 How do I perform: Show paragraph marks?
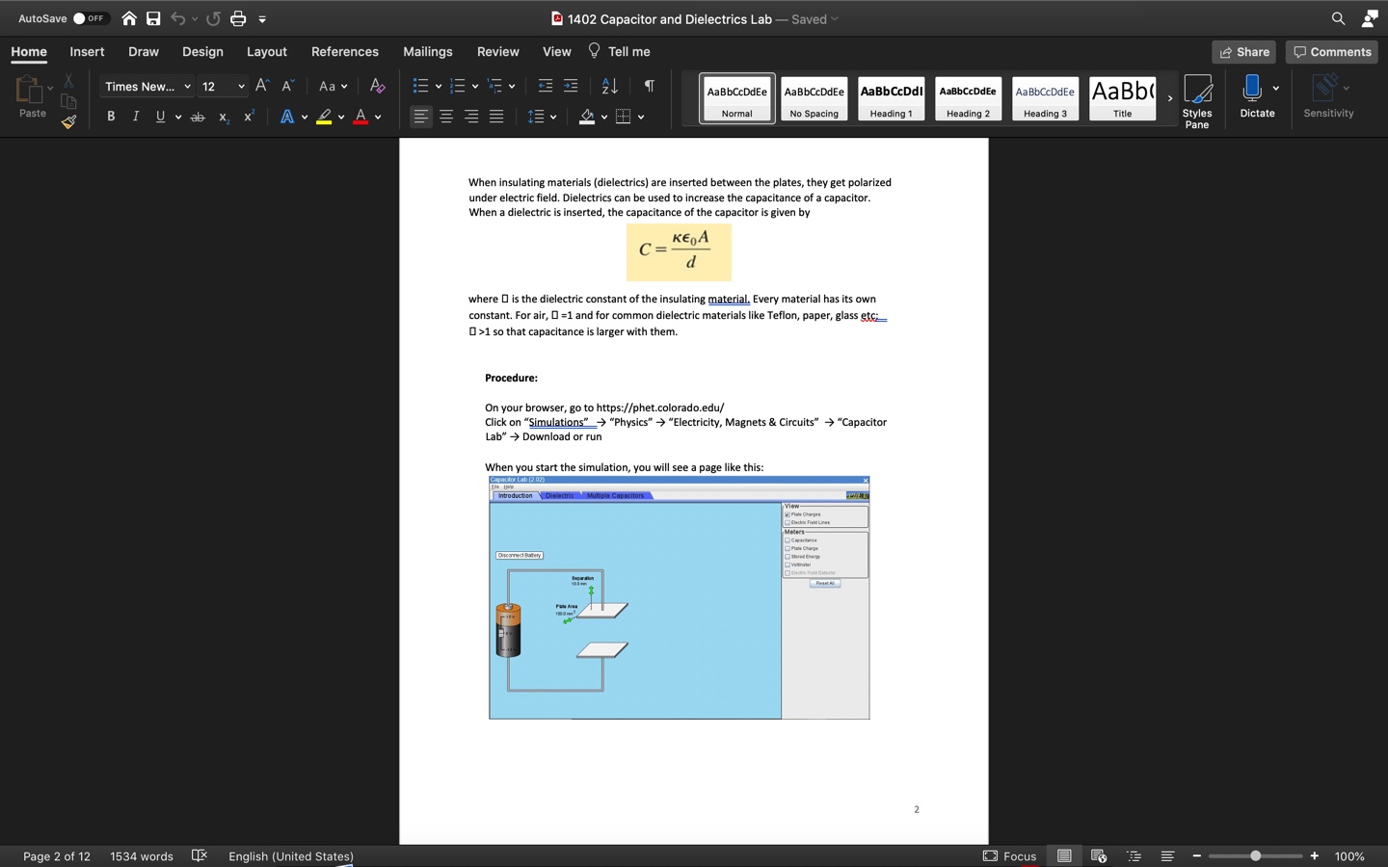648,86
